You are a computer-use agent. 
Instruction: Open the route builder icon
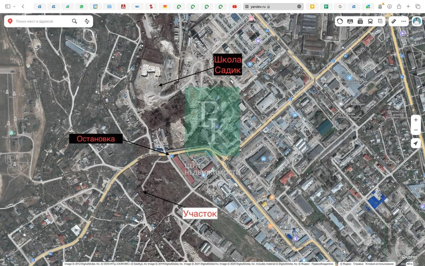[87, 21]
